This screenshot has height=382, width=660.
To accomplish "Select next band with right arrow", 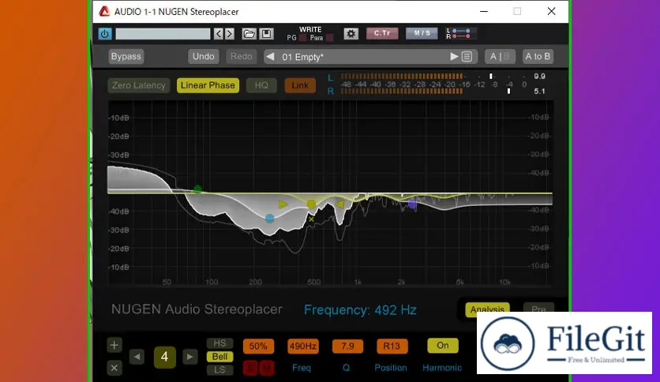I will (x=189, y=357).
